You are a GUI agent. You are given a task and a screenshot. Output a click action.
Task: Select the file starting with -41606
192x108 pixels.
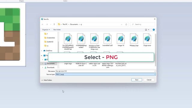[x=81, y=41]
